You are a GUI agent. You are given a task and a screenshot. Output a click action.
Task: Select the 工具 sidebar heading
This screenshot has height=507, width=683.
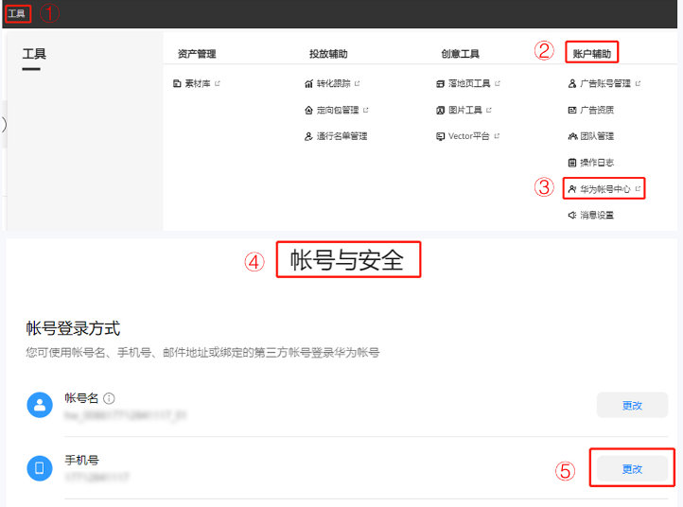[34, 54]
